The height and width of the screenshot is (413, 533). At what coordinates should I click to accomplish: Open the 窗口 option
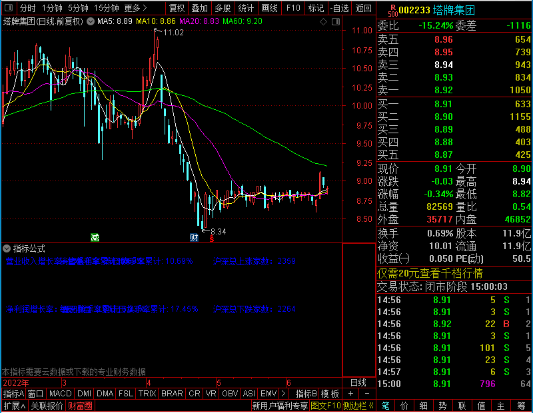(x=36, y=394)
